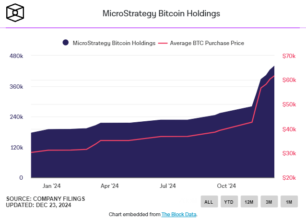
Task: Click the Jan '24 axis label
Action: tap(51, 185)
